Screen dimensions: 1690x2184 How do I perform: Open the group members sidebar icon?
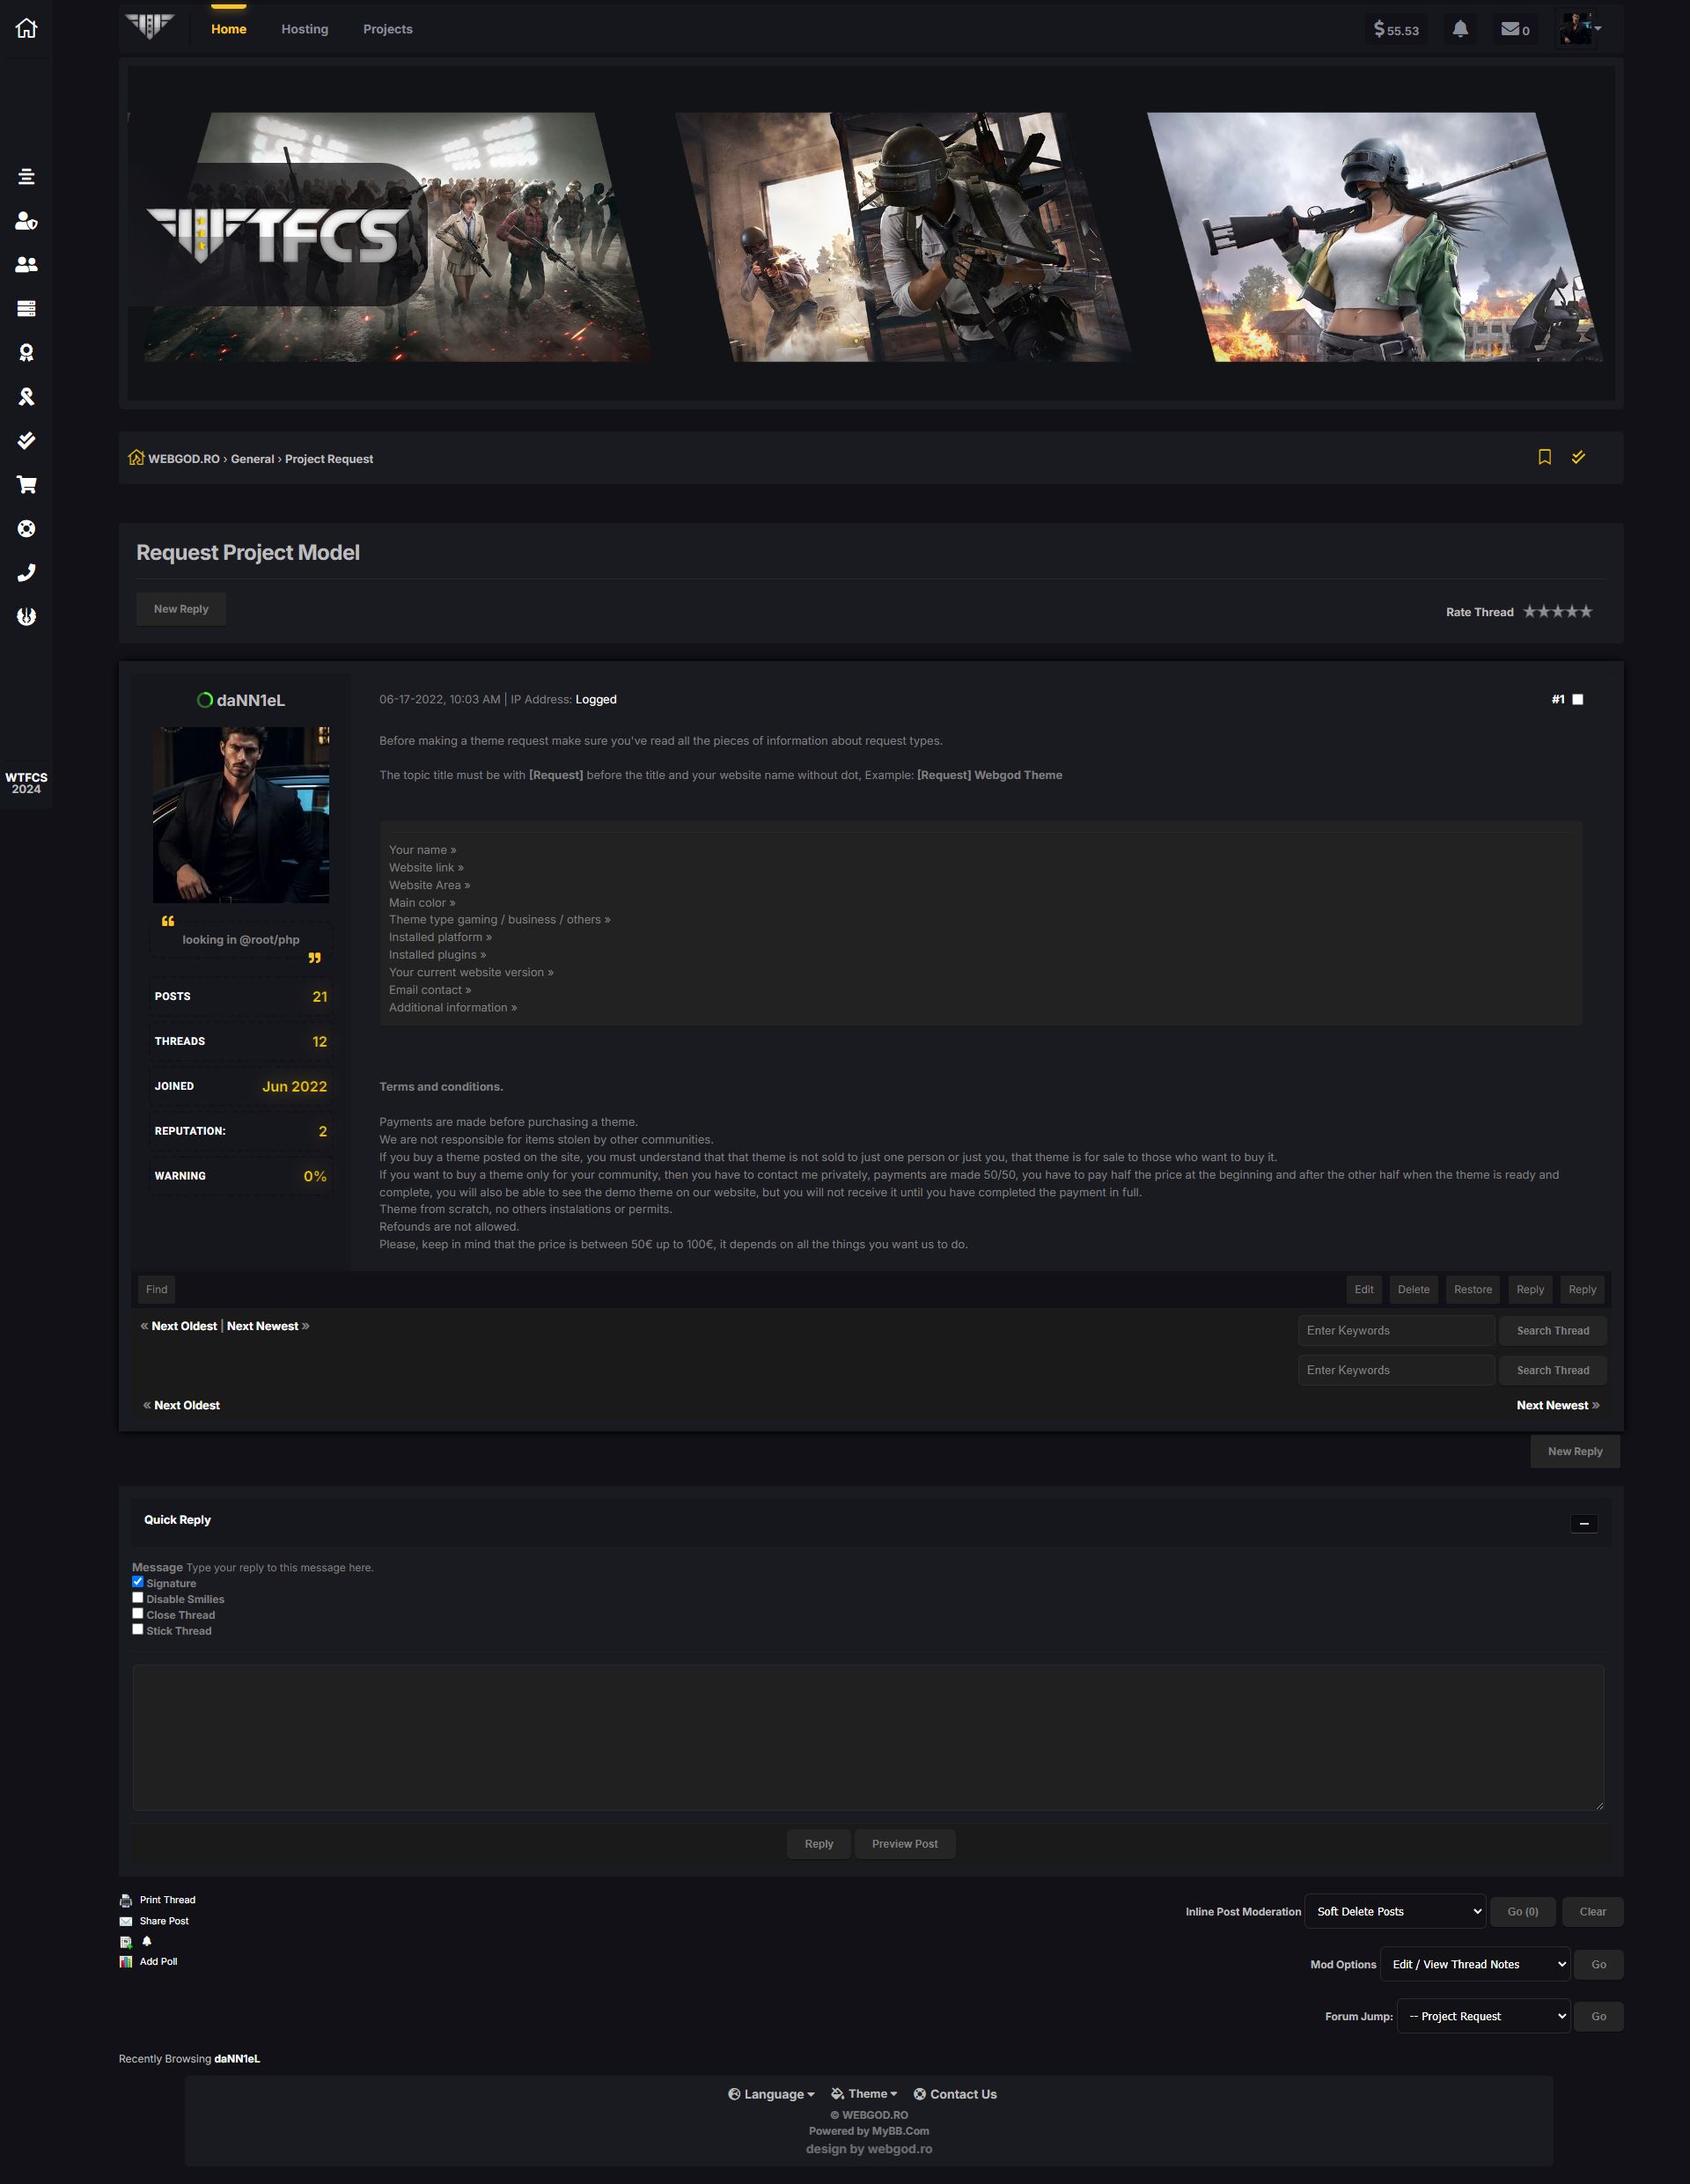click(26, 265)
